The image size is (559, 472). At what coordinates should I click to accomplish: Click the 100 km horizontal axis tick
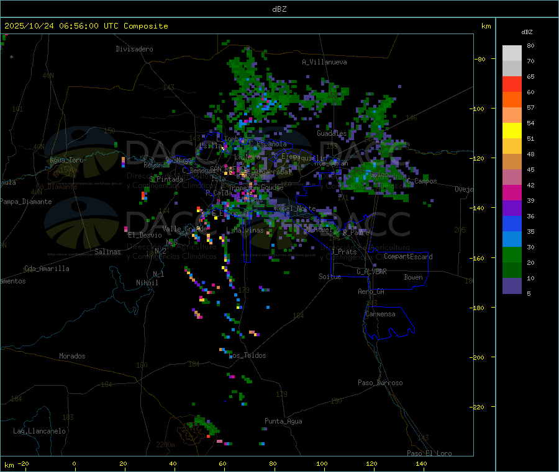(x=322, y=463)
